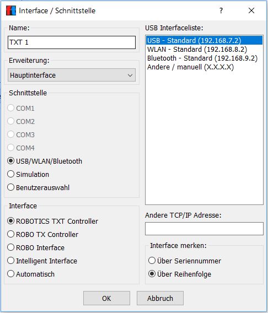This screenshot has width=268, height=313.
Task: Click the Andere TCP/IP Adresse field
Action: (204, 229)
